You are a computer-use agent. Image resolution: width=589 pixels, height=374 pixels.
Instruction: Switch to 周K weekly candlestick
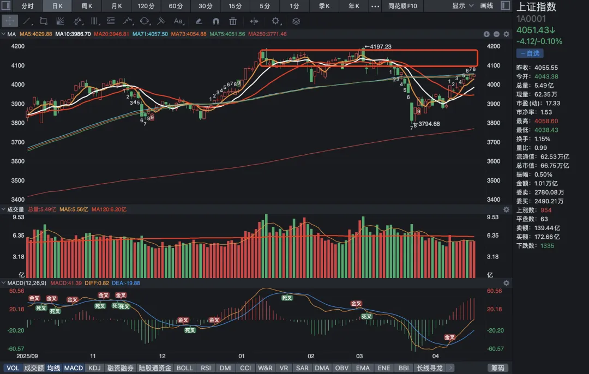[x=87, y=6]
